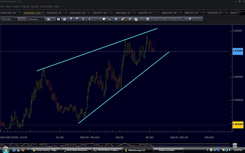Open the Chart menu
Viewport: 245px width, 153px height.
coord(9,7)
